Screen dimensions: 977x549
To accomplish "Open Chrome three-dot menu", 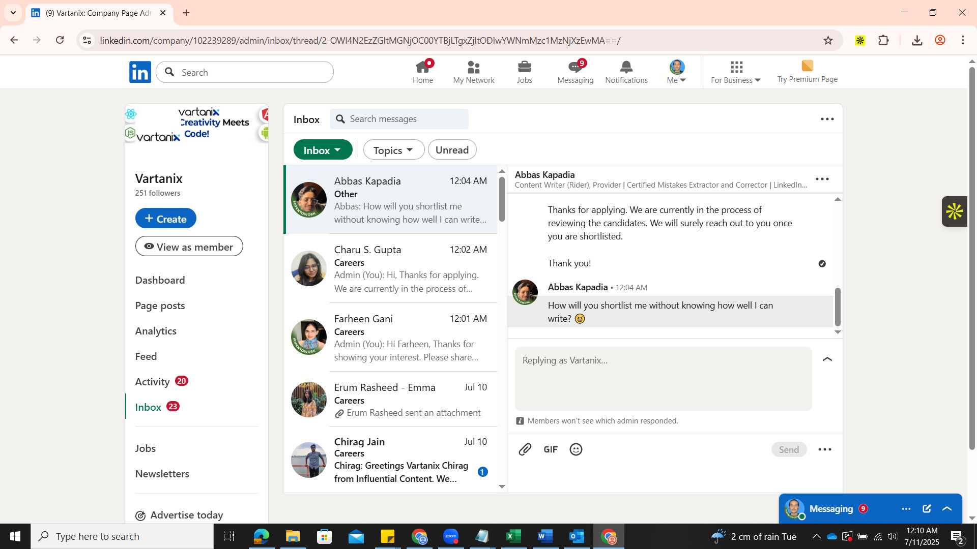I will coord(963,41).
